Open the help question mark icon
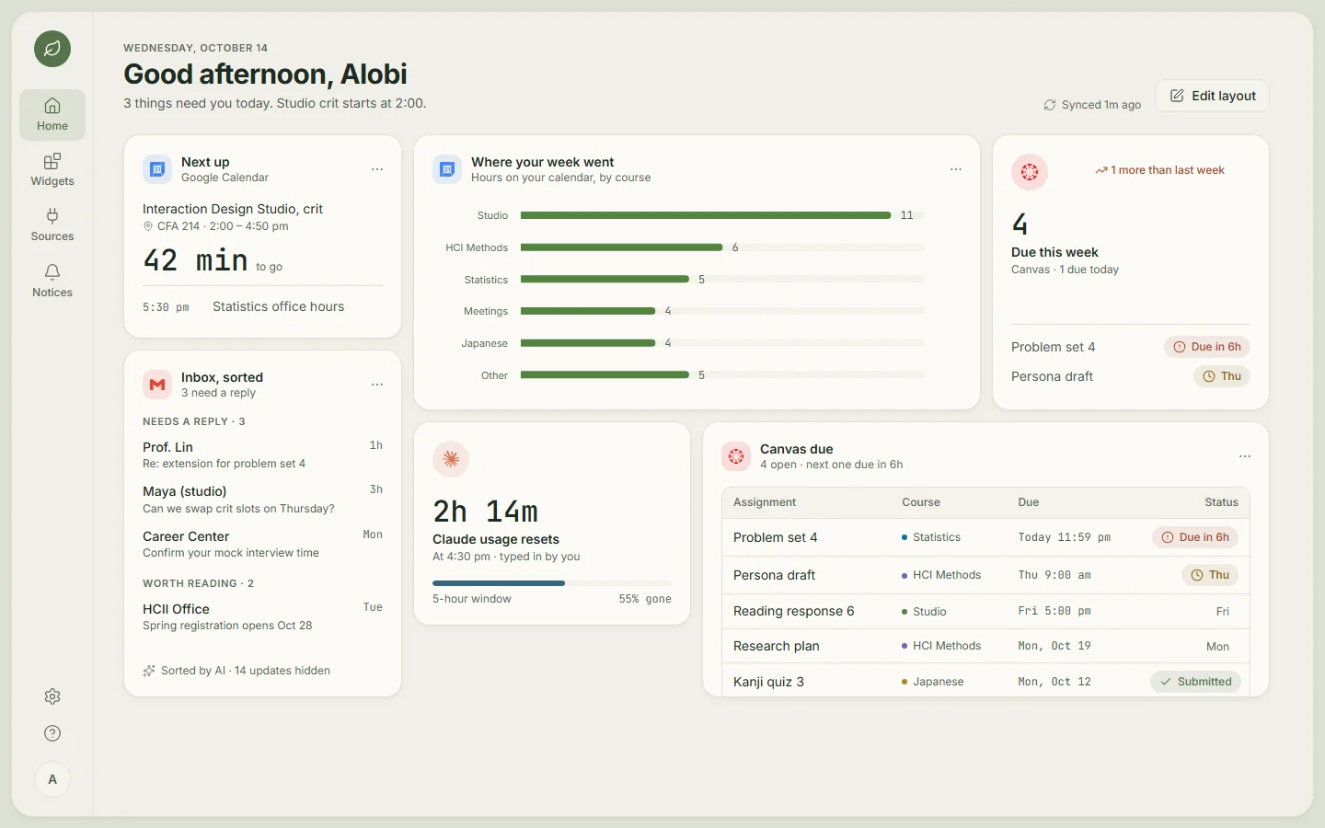Image resolution: width=1325 pixels, height=828 pixels. pos(52,733)
